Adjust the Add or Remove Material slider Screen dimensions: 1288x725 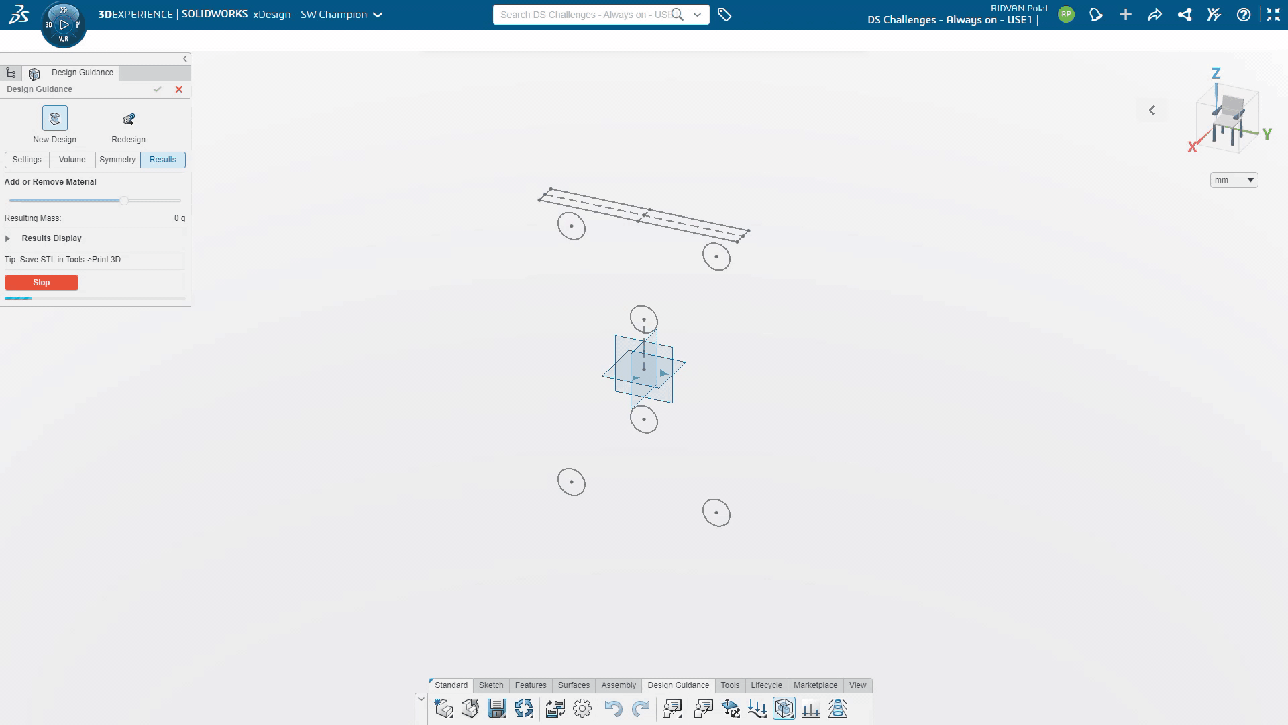(123, 200)
